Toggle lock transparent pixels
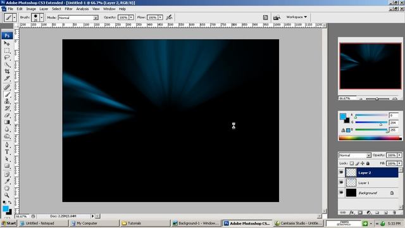Viewport: 405px width, 228px height. point(352,163)
